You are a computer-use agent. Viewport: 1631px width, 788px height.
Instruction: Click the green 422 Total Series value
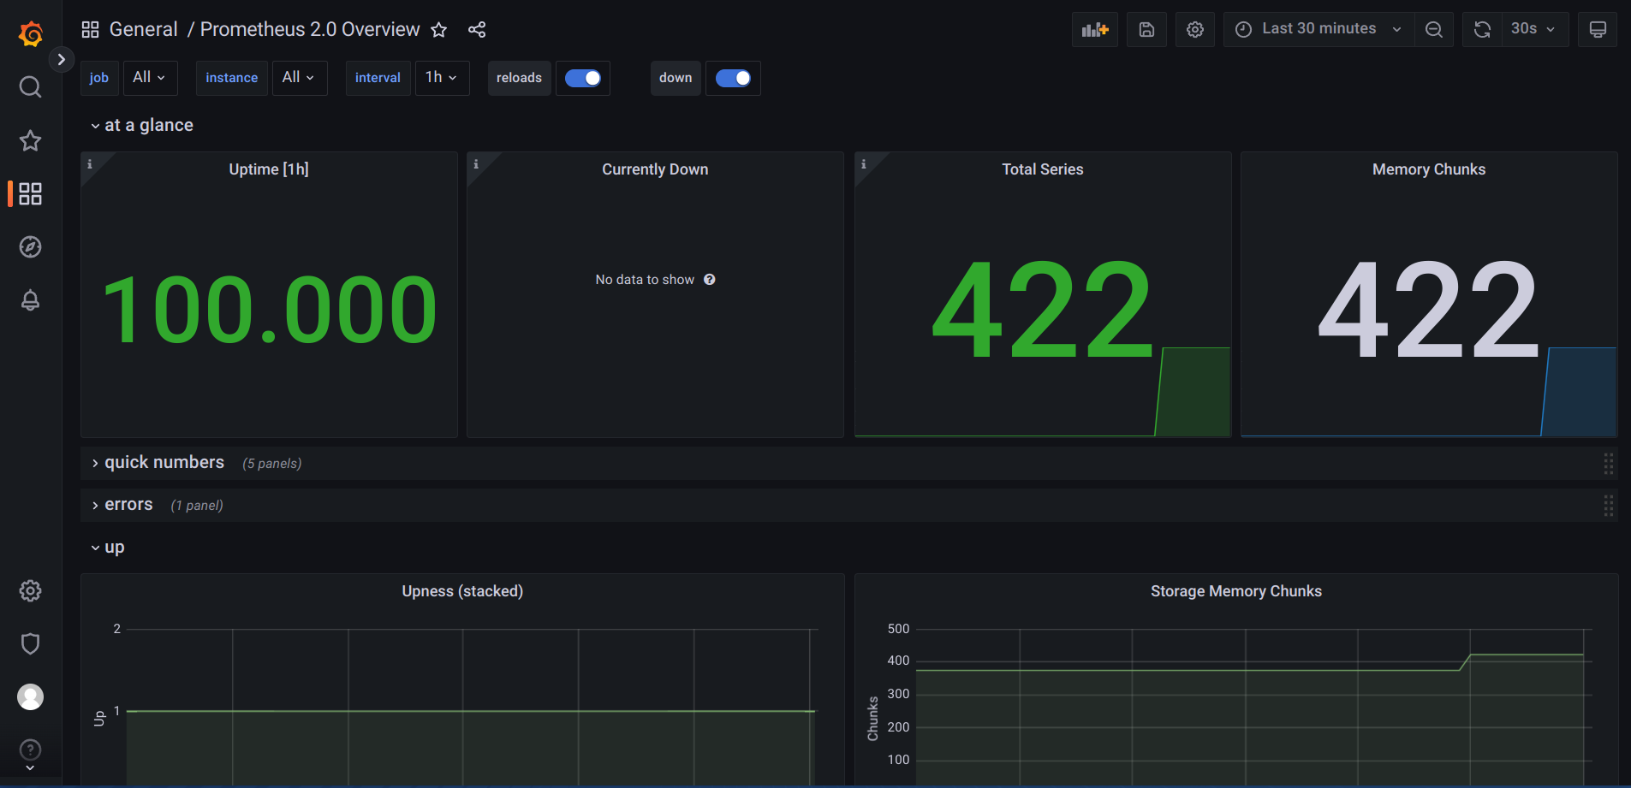click(x=1043, y=310)
